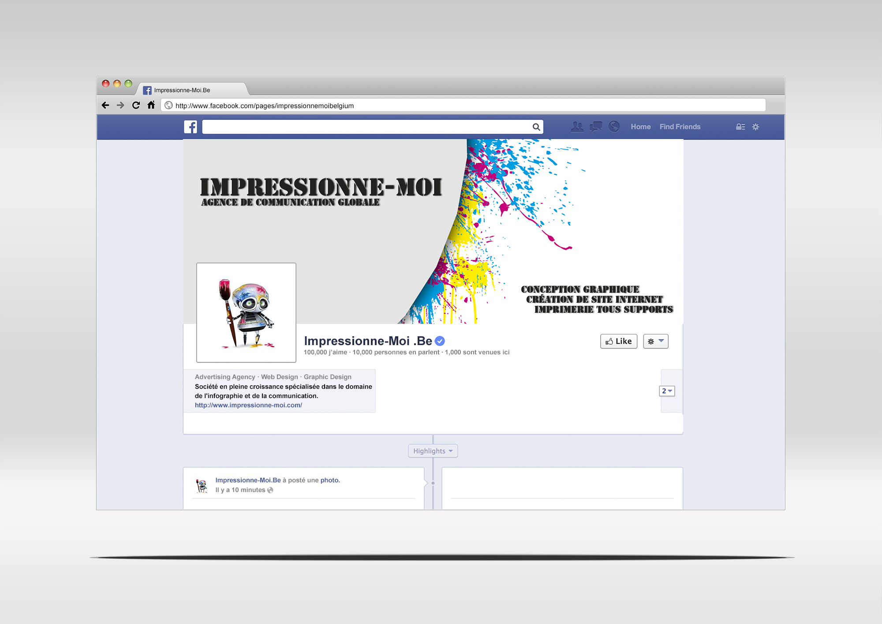The height and width of the screenshot is (624, 882).
Task: Click the Société en pleine croissance description
Action: point(284,391)
